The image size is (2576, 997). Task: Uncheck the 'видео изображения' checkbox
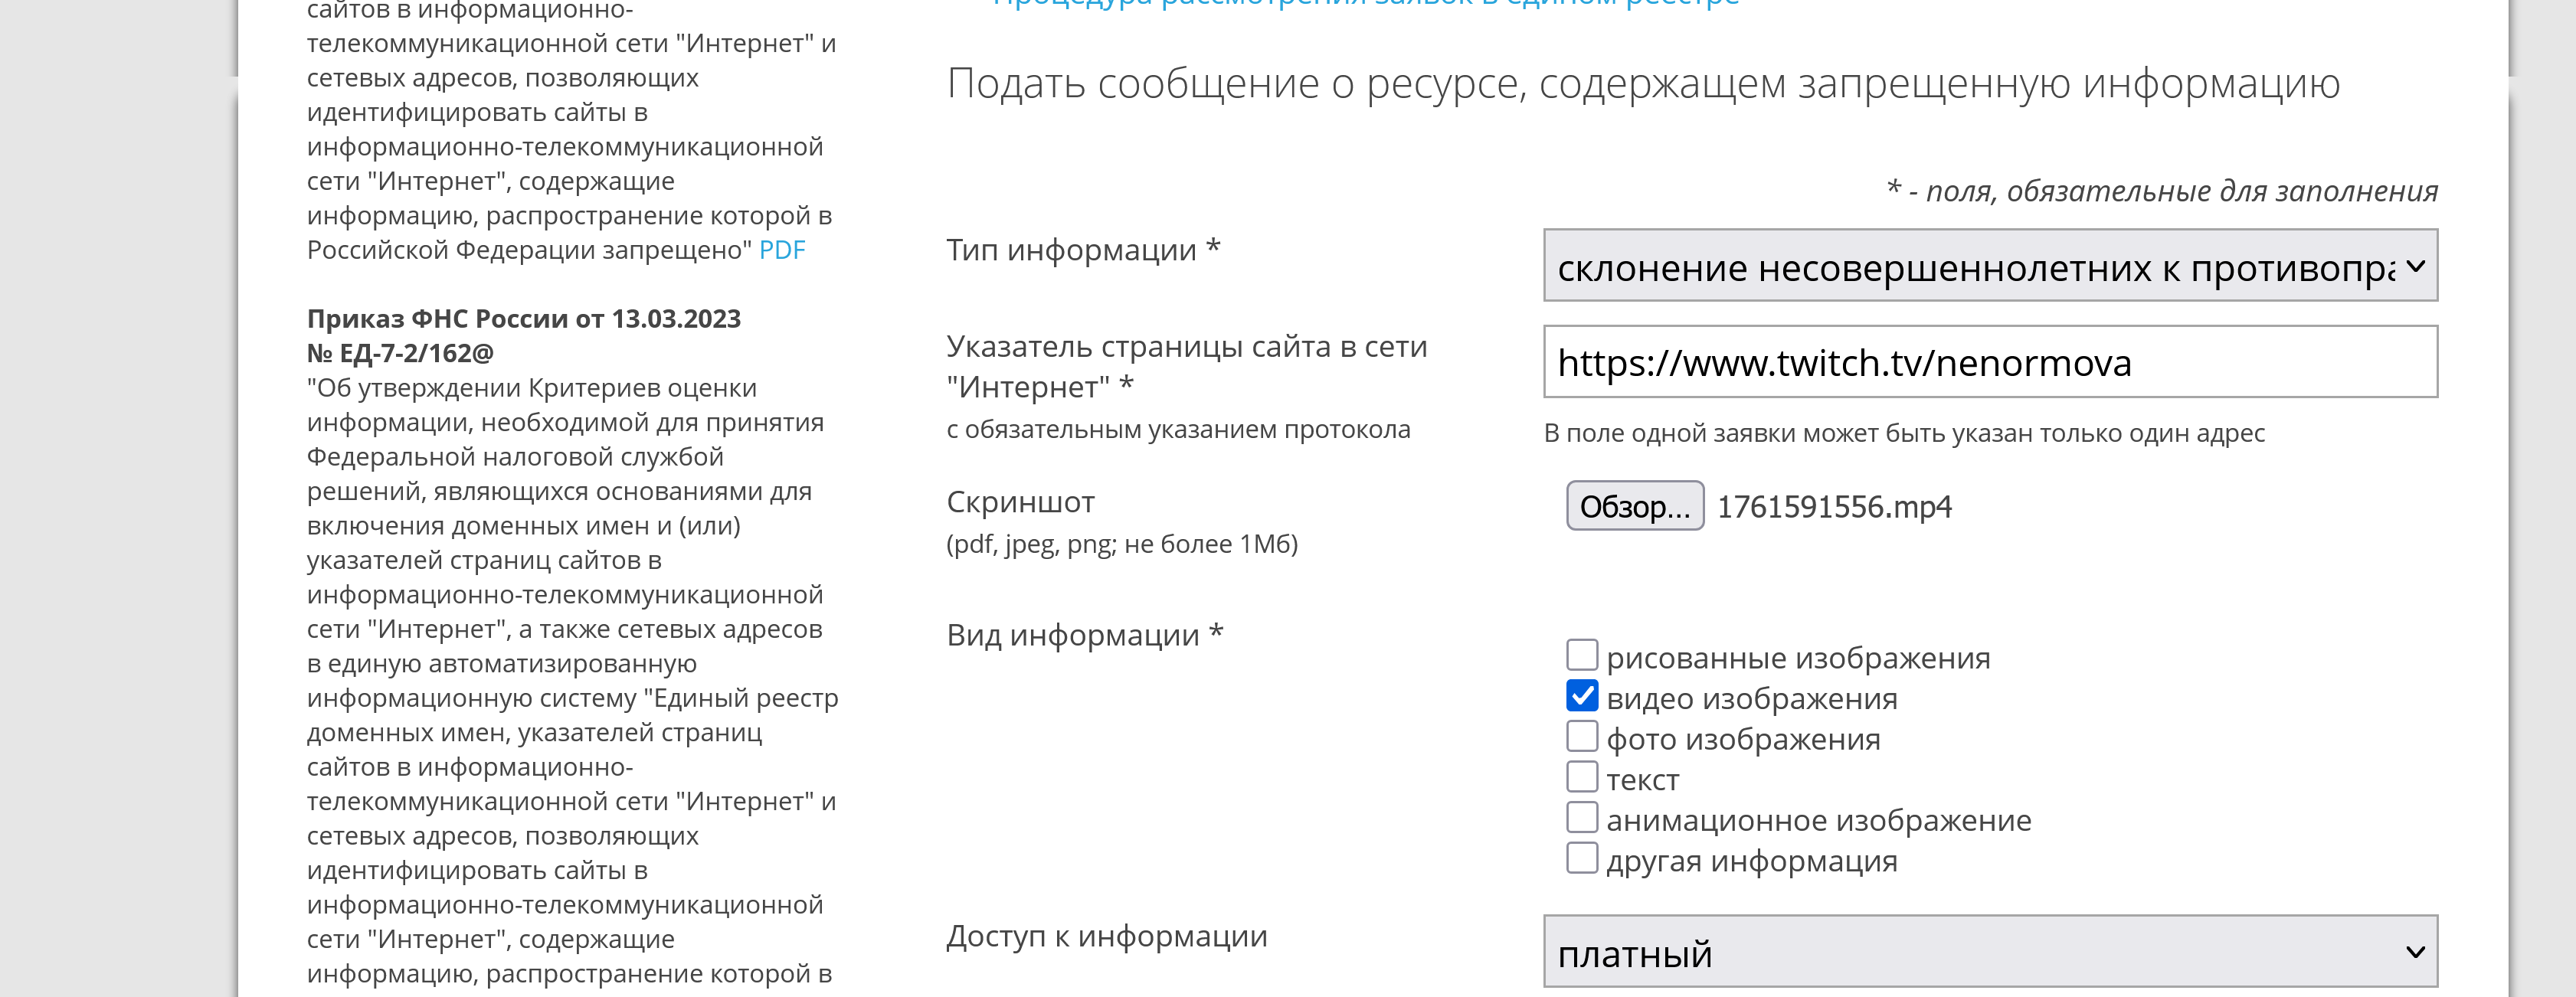1581,696
